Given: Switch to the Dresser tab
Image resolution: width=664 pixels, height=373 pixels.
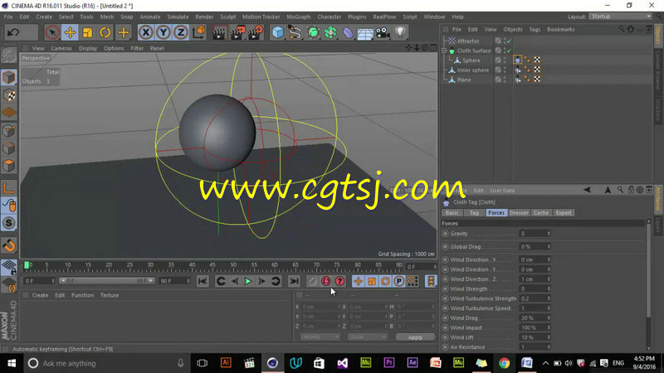Looking at the screenshot, I should pyautogui.click(x=519, y=213).
